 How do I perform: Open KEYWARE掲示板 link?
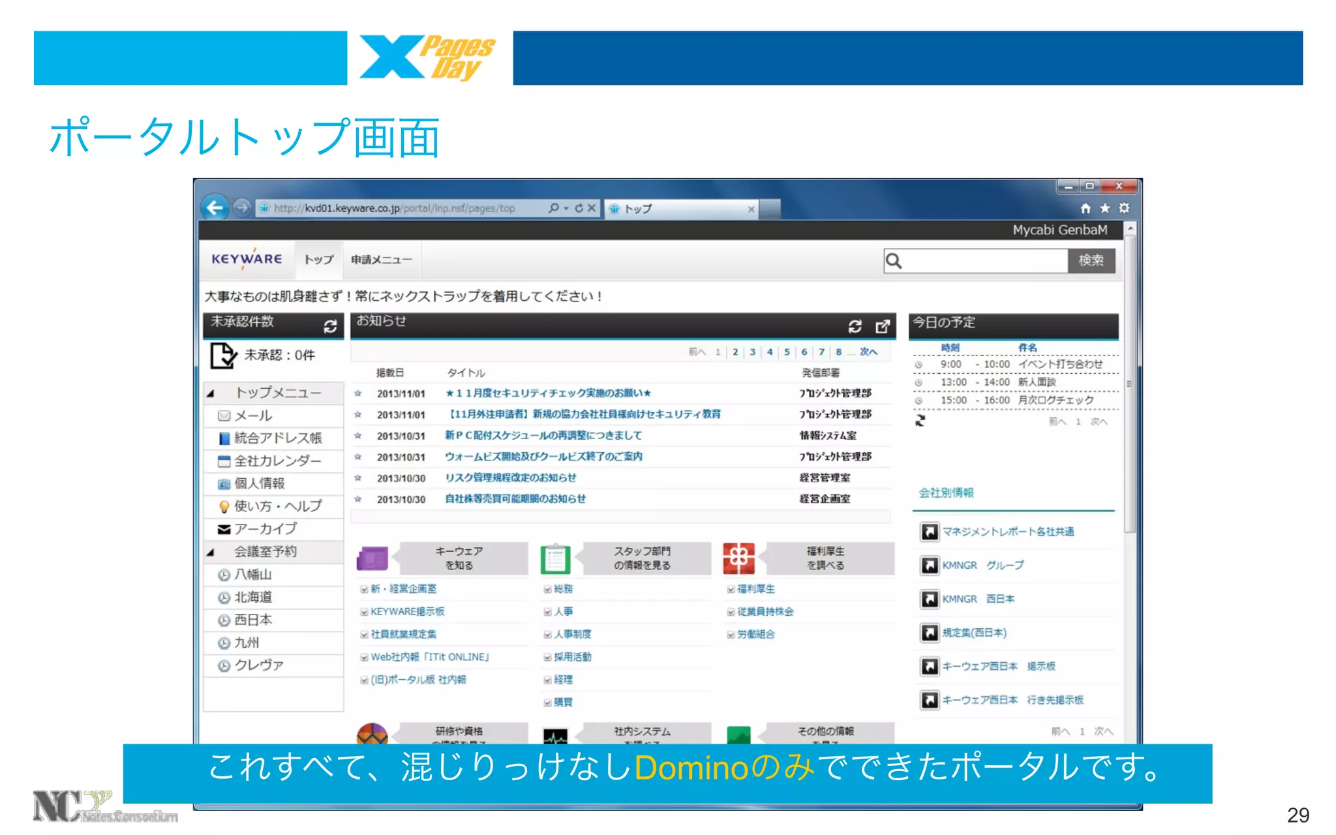(x=407, y=611)
